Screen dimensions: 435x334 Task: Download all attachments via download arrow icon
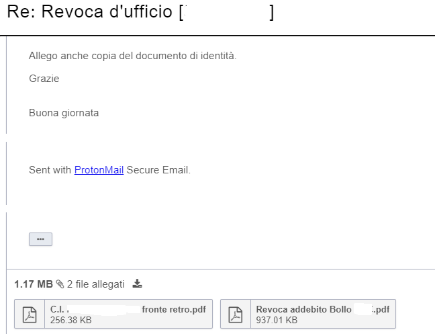pyautogui.click(x=138, y=284)
